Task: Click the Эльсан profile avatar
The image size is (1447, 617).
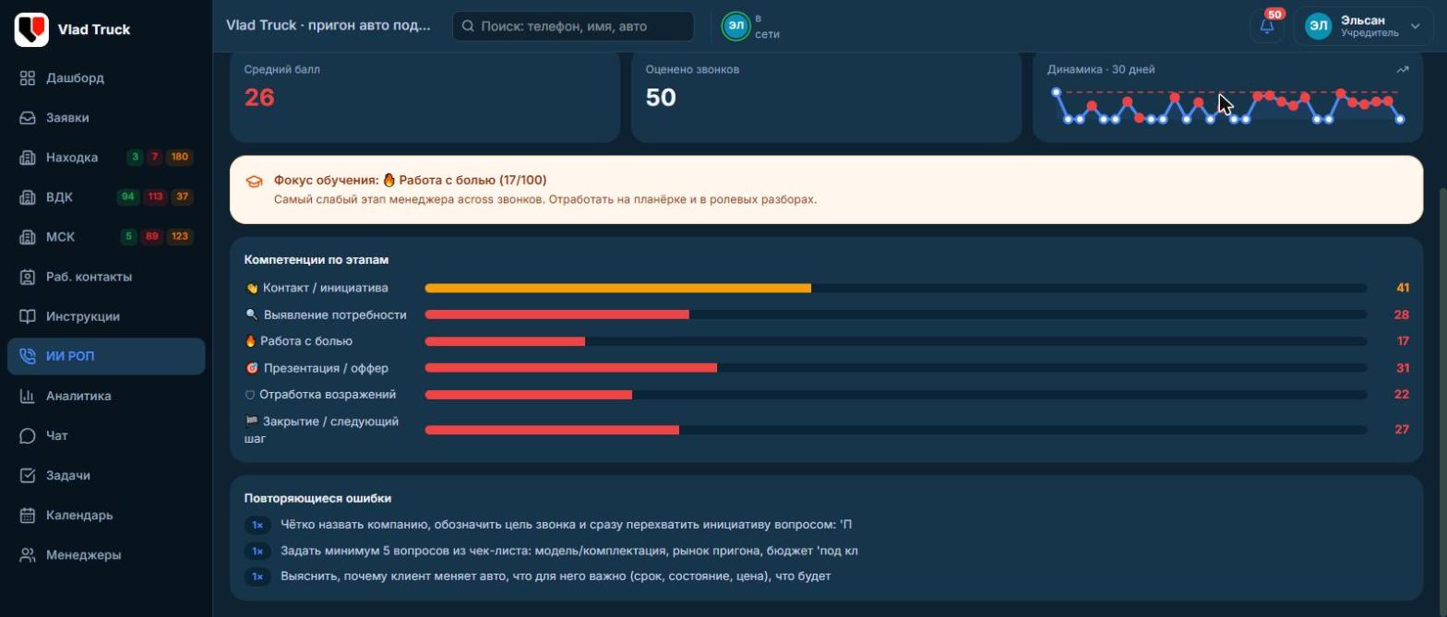Action: 1318,27
